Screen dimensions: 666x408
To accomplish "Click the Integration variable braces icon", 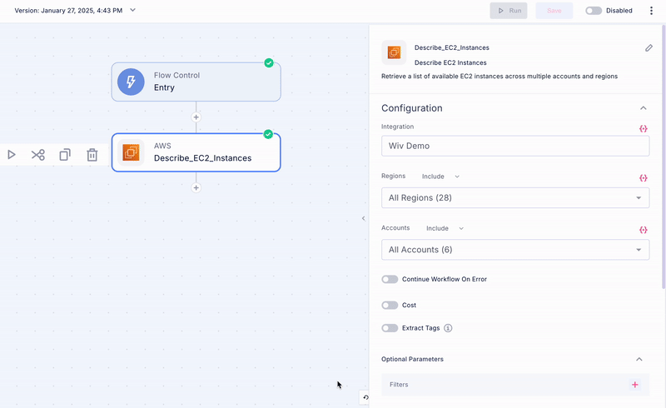I will (643, 129).
